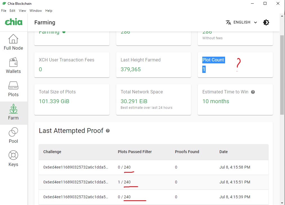Open the Window menu

pos(36,10)
